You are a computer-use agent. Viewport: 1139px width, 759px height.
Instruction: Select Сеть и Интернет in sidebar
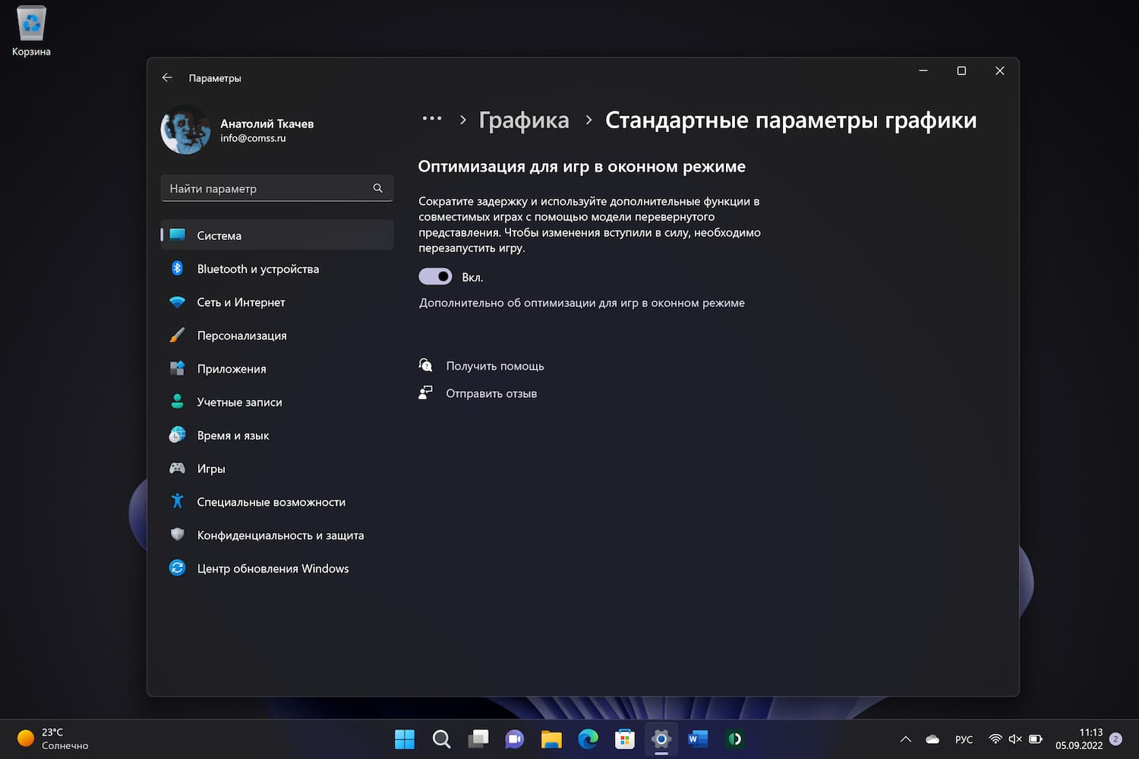pyautogui.click(x=241, y=302)
